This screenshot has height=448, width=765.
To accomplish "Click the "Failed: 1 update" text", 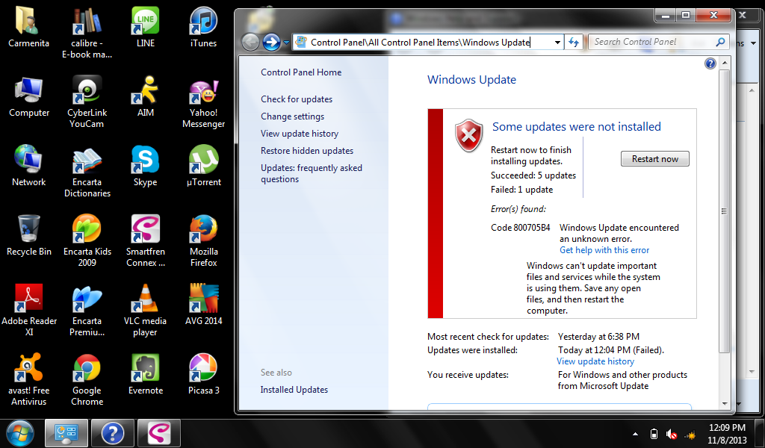I will pyautogui.click(x=521, y=190).
